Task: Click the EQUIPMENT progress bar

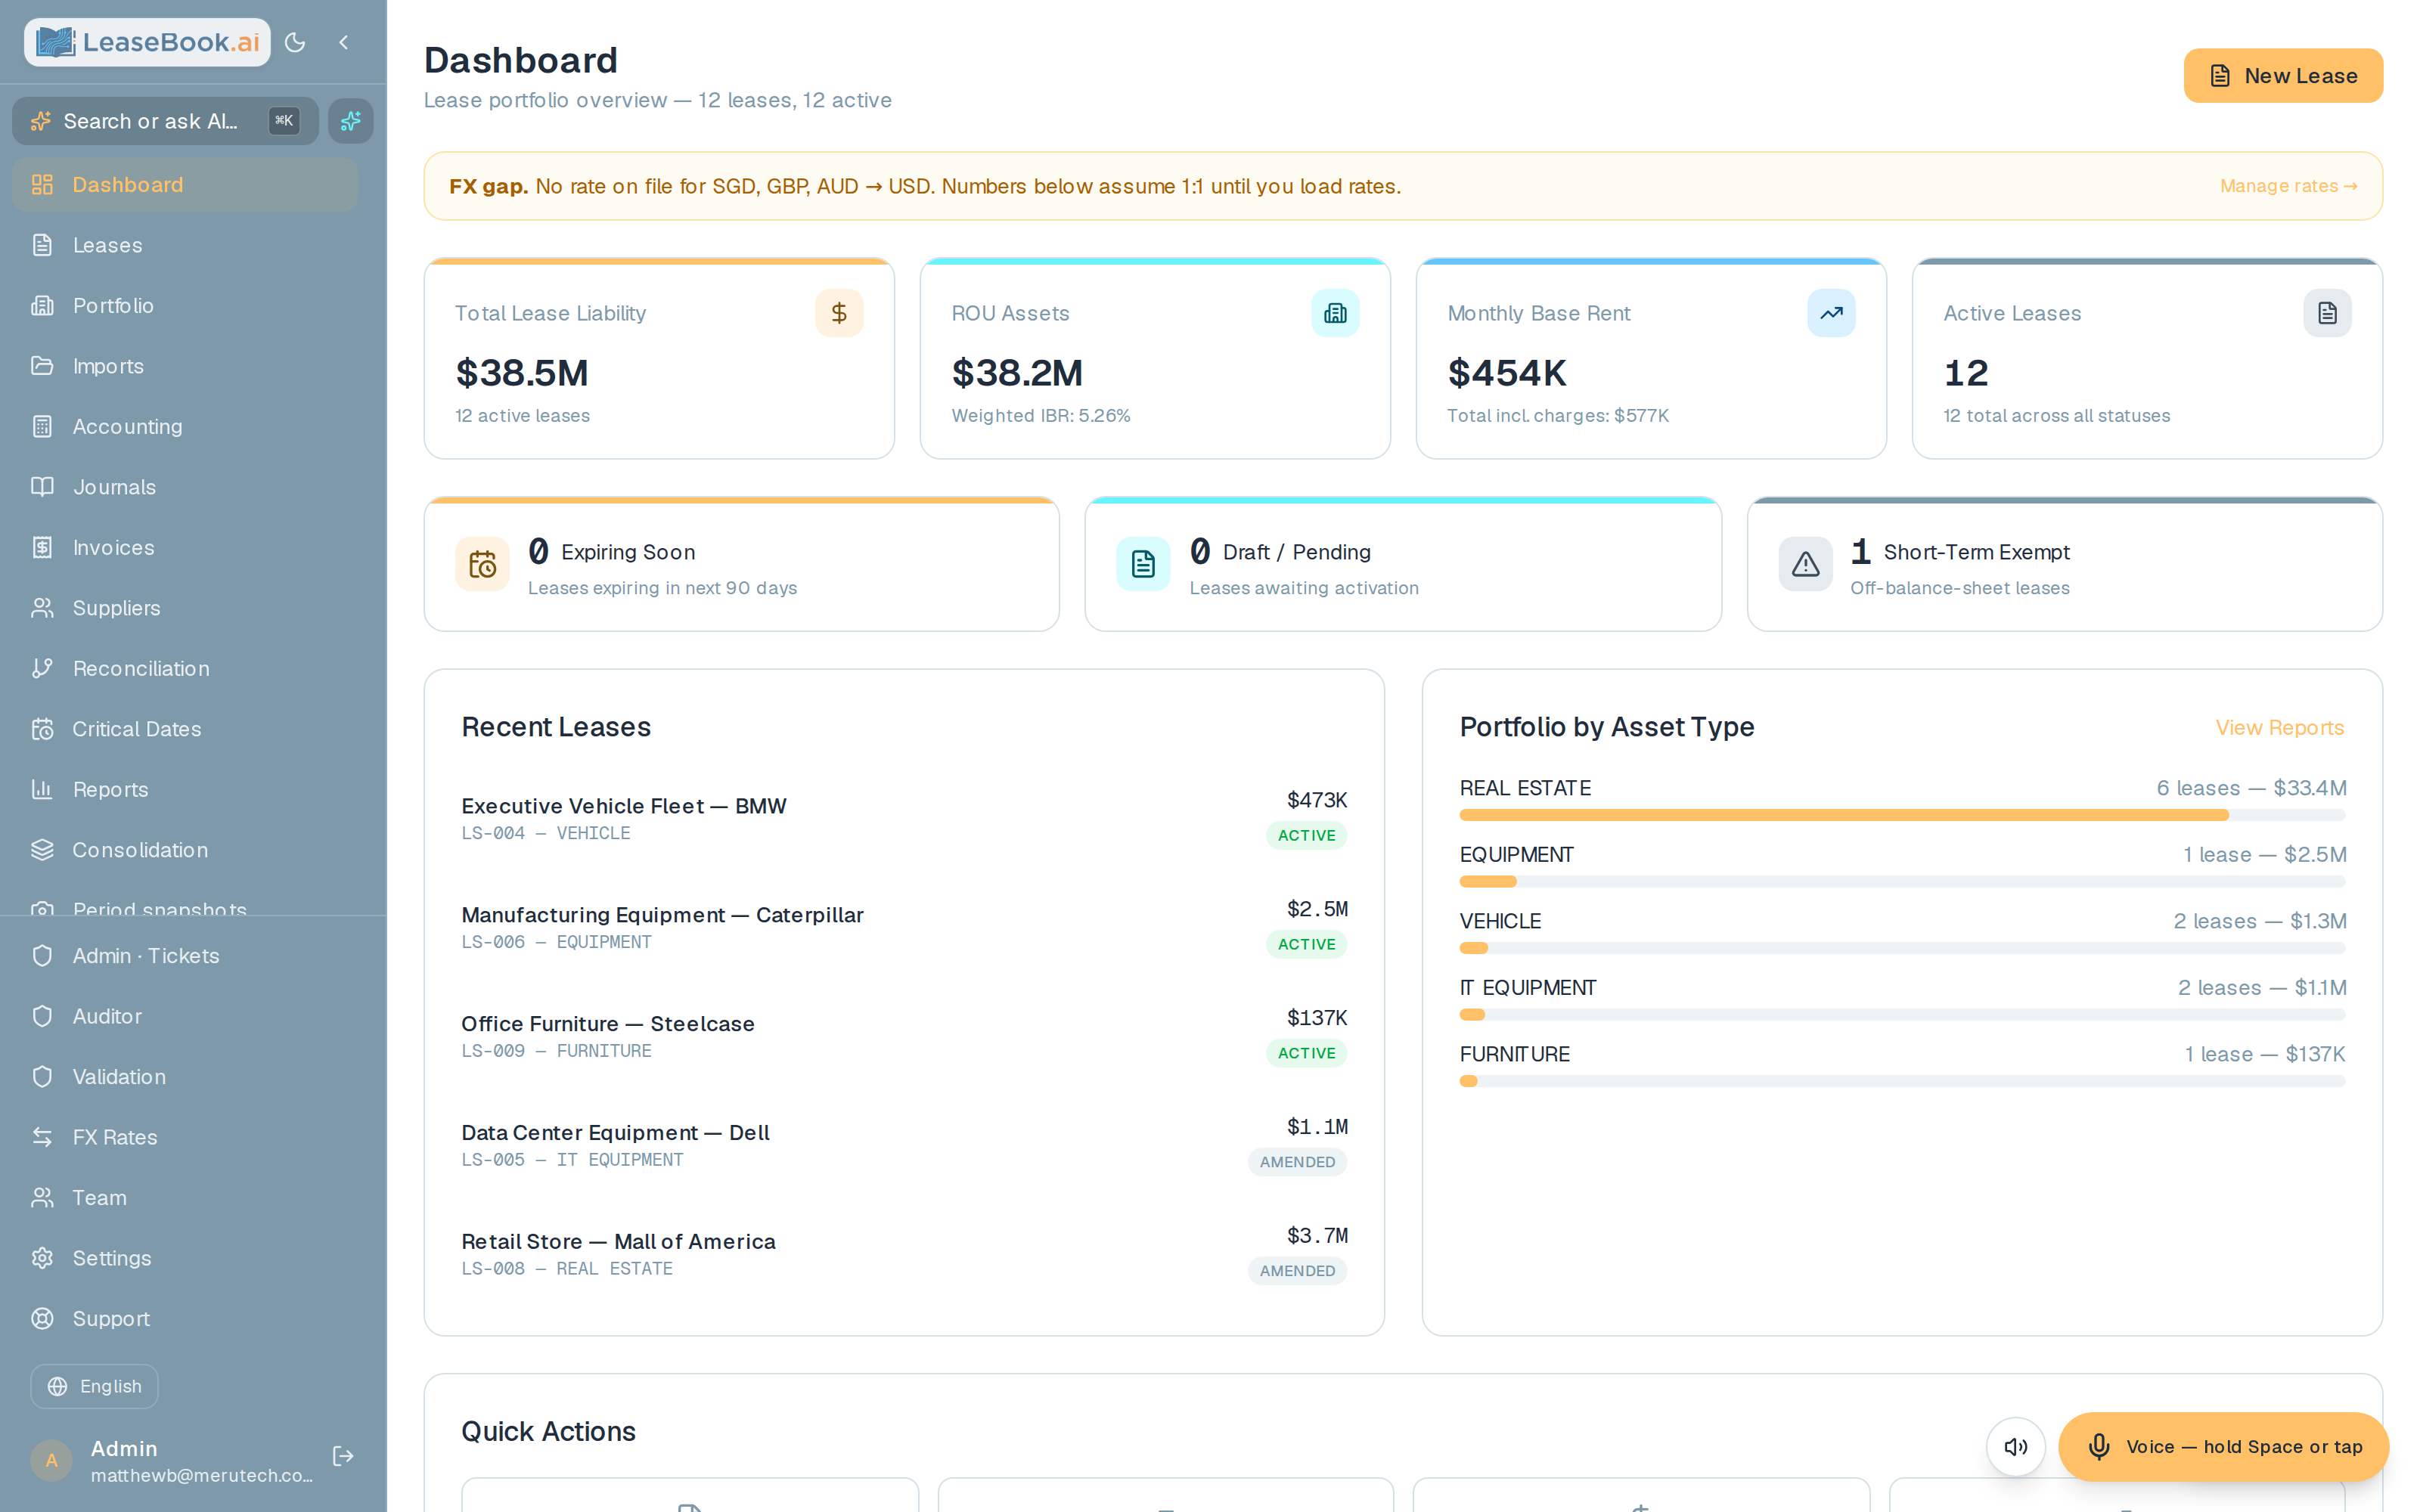Action: click(1902, 882)
